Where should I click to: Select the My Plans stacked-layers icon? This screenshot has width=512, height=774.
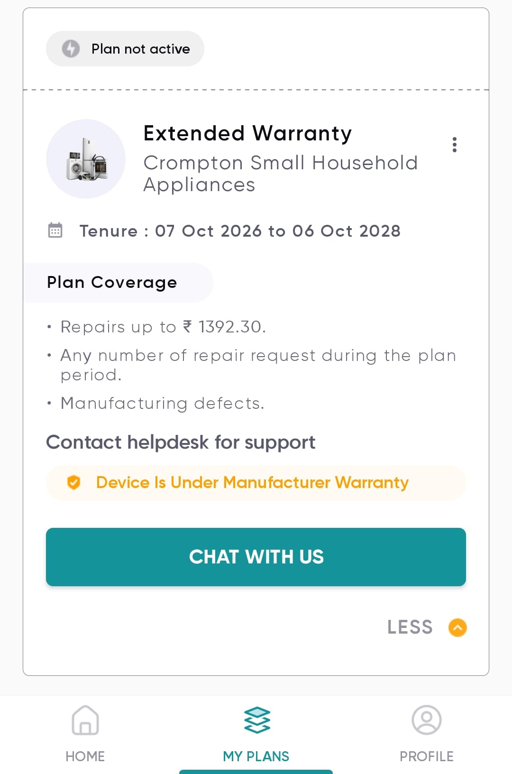[x=256, y=719]
